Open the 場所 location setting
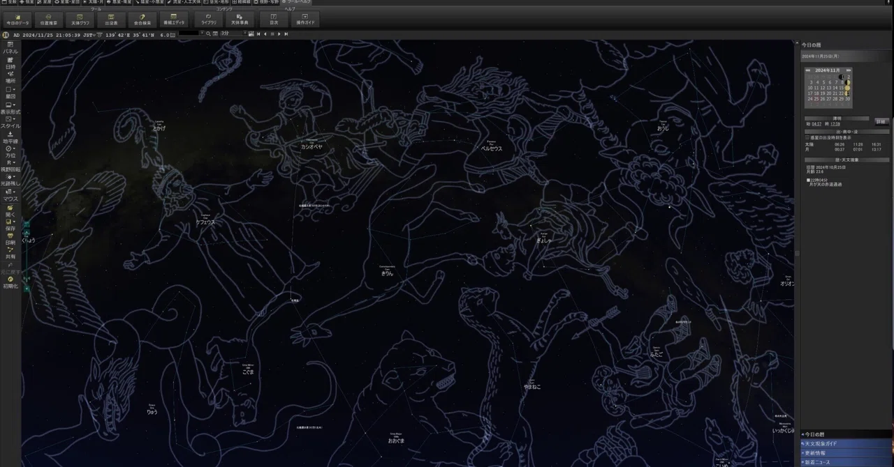The width and height of the screenshot is (894, 467). tap(10, 77)
